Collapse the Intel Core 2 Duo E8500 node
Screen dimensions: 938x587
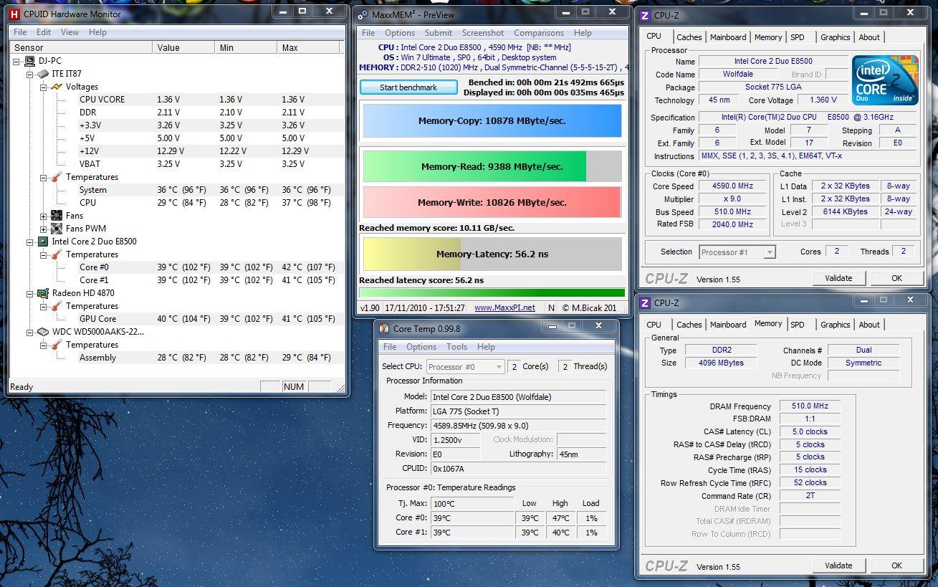pos(30,242)
